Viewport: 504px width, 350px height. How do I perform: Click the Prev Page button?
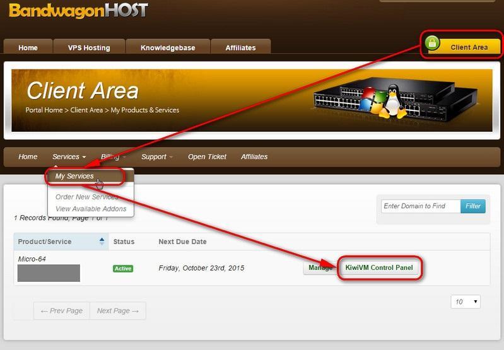(x=62, y=311)
